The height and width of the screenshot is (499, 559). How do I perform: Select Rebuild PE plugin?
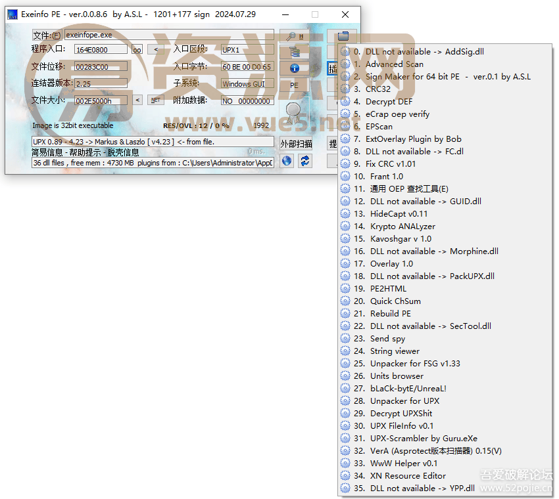coord(445,314)
